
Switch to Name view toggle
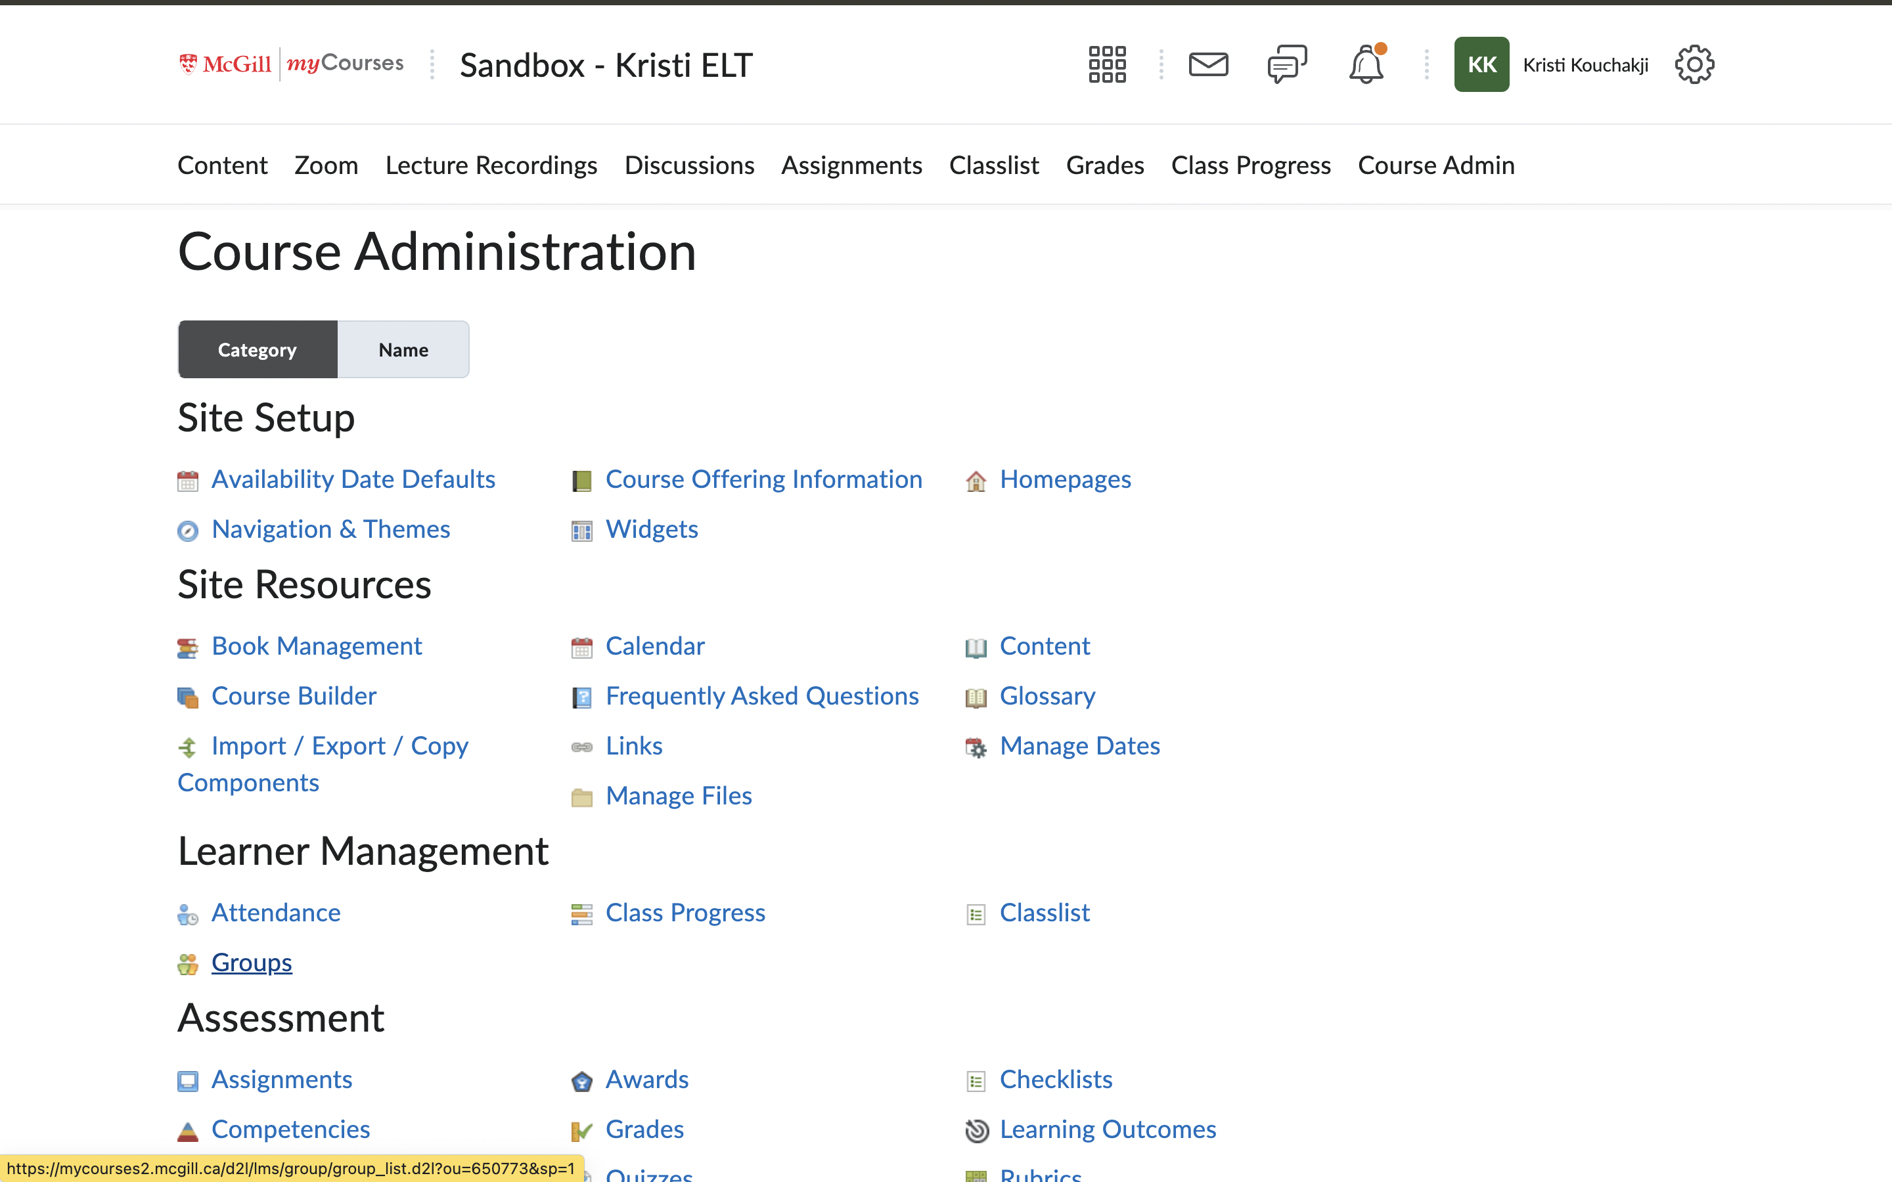click(403, 349)
